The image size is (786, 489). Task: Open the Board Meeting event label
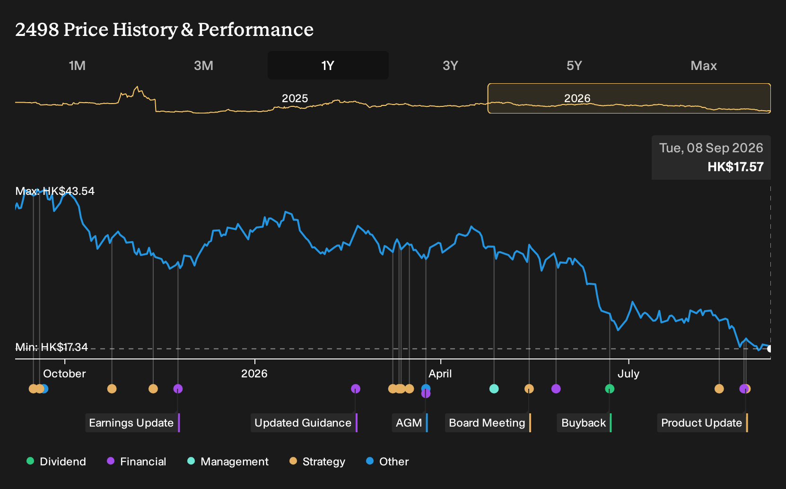click(488, 423)
